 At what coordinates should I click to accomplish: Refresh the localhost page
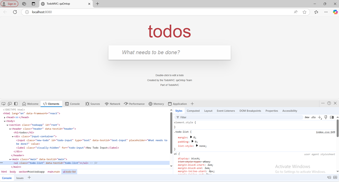(15, 12)
